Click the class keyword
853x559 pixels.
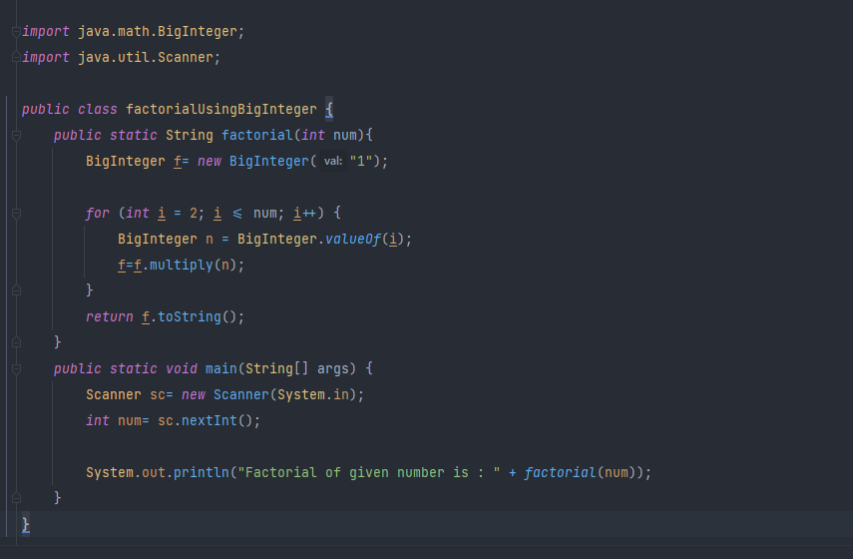[98, 110]
